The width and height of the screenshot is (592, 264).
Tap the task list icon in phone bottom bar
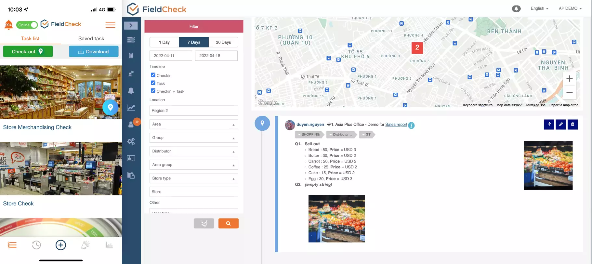12,245
